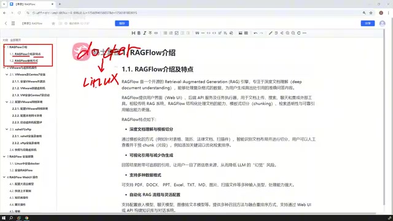This screenshot has height=221, width=393.
Task: Bookmark this page with the browser star
Action: tap(371, 13)
